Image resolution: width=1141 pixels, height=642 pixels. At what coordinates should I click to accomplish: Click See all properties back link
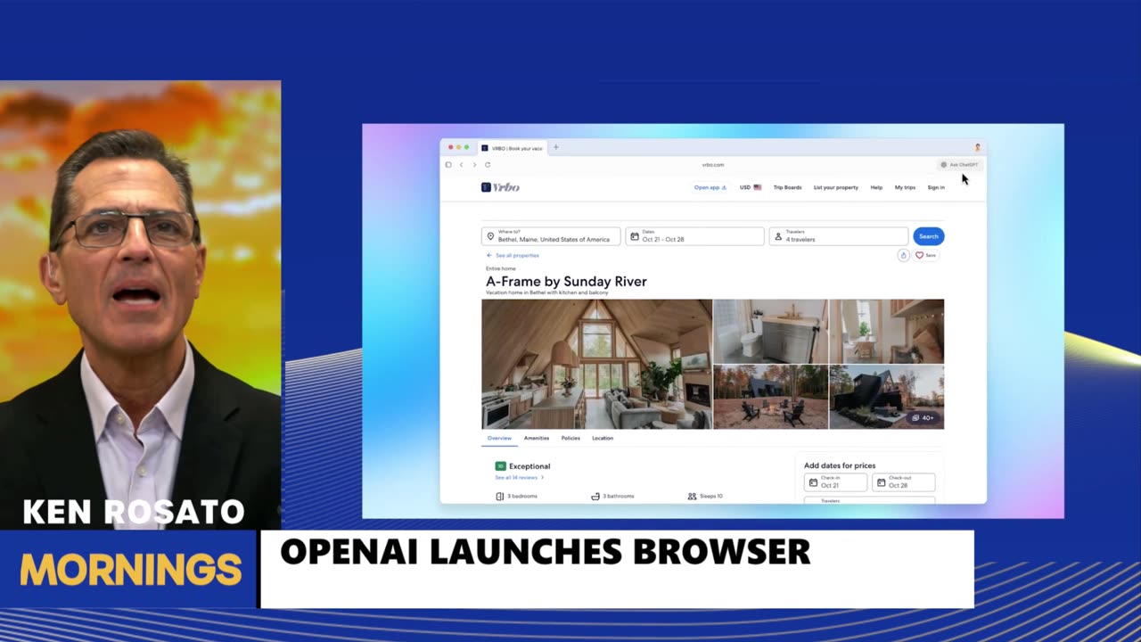pyautogui.click(x=513, y=256)
